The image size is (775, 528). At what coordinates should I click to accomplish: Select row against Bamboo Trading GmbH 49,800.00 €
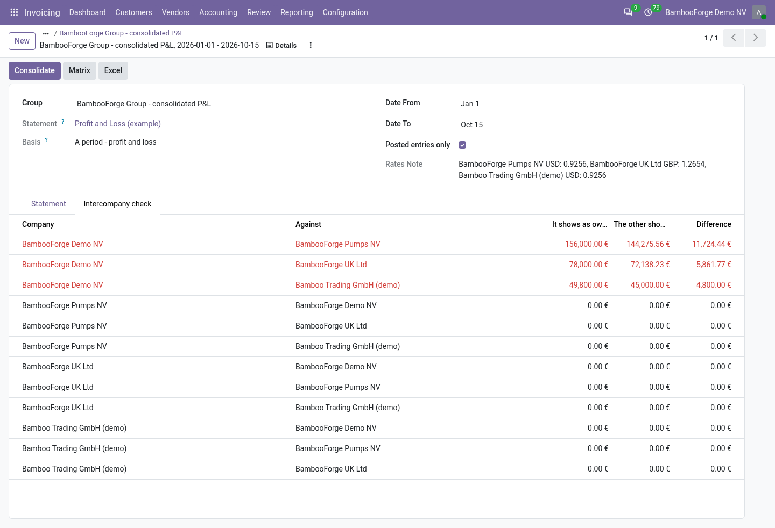[377, 285]
